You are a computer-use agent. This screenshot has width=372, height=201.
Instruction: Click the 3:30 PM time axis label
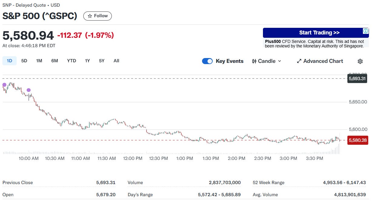pos(314,158)
